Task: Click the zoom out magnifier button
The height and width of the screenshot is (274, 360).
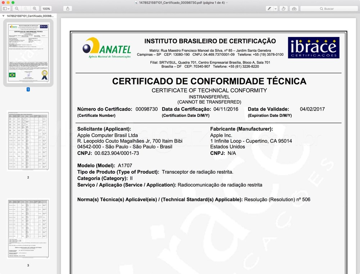Action: click(17, 8)
